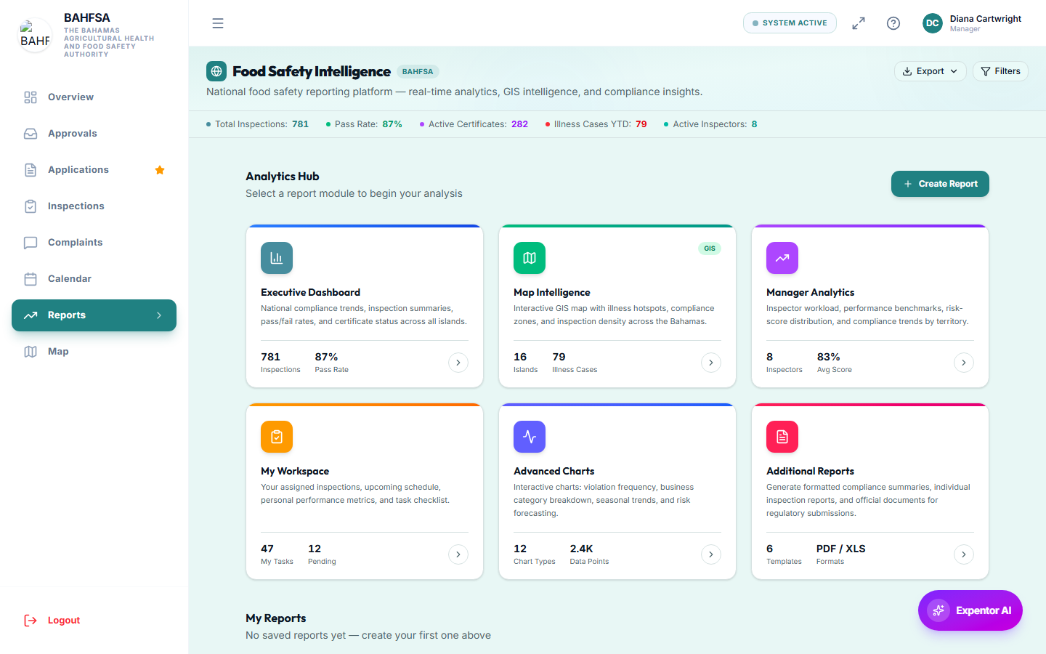Expand the Reports sidebar chevron
Screen dimensions: 1046x654
(159, 315)
